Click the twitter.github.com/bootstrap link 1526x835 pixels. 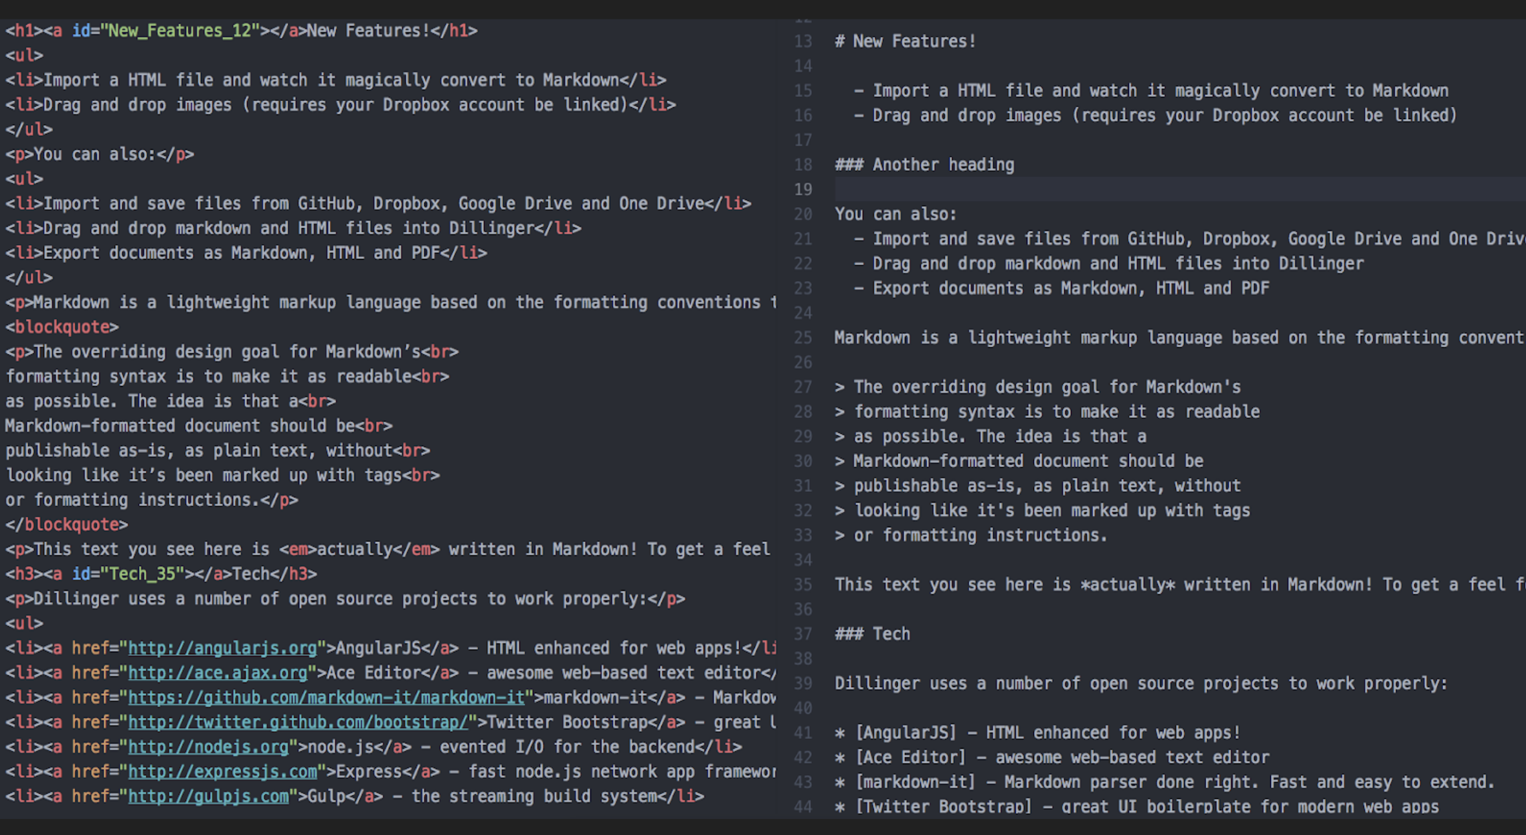coord(298,723)
